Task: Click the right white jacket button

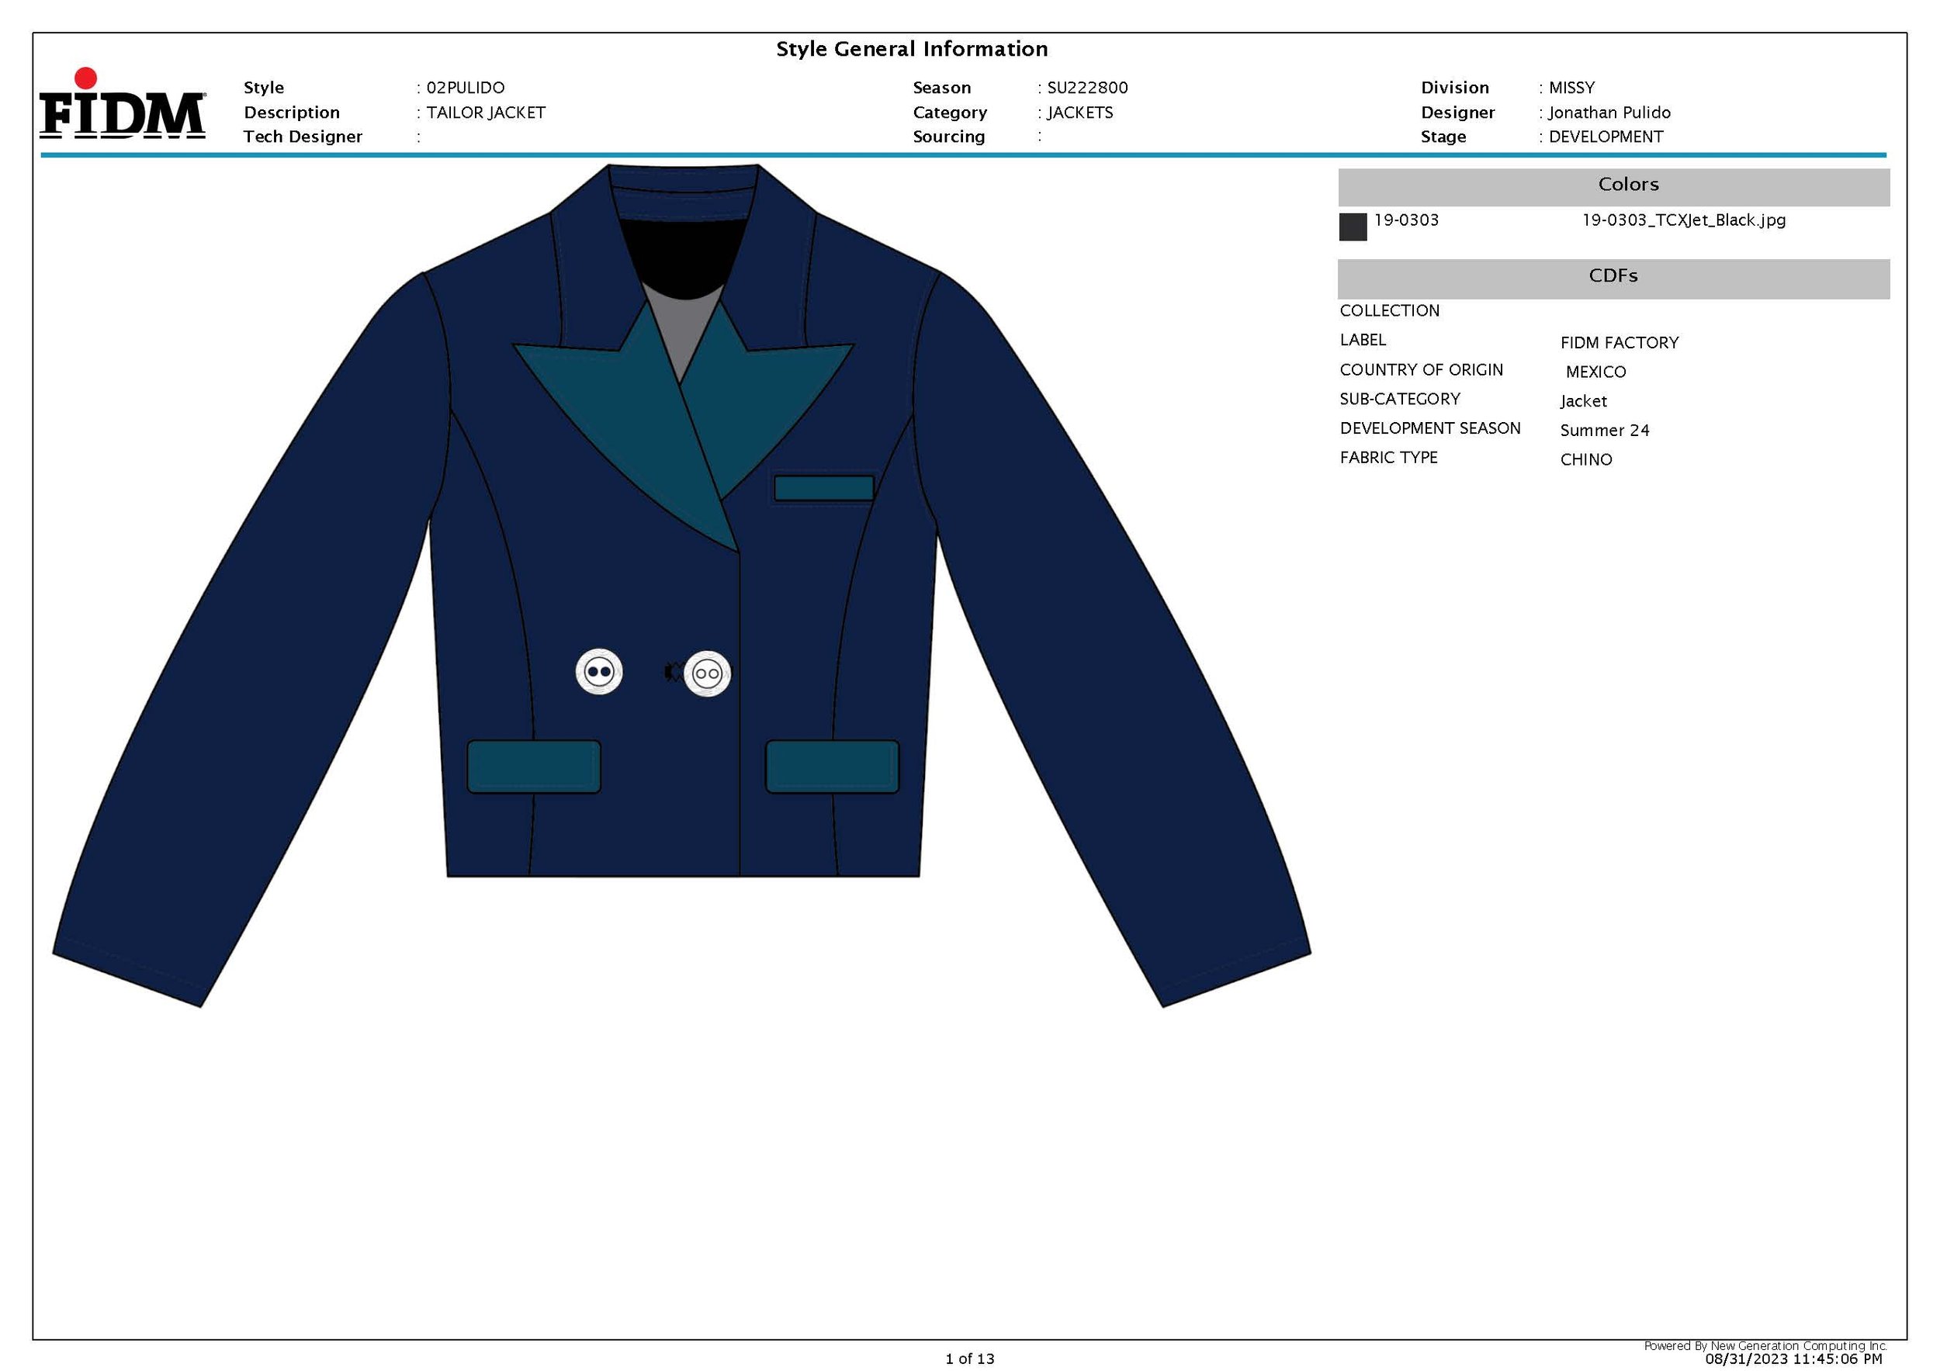Action: [706, 674]
